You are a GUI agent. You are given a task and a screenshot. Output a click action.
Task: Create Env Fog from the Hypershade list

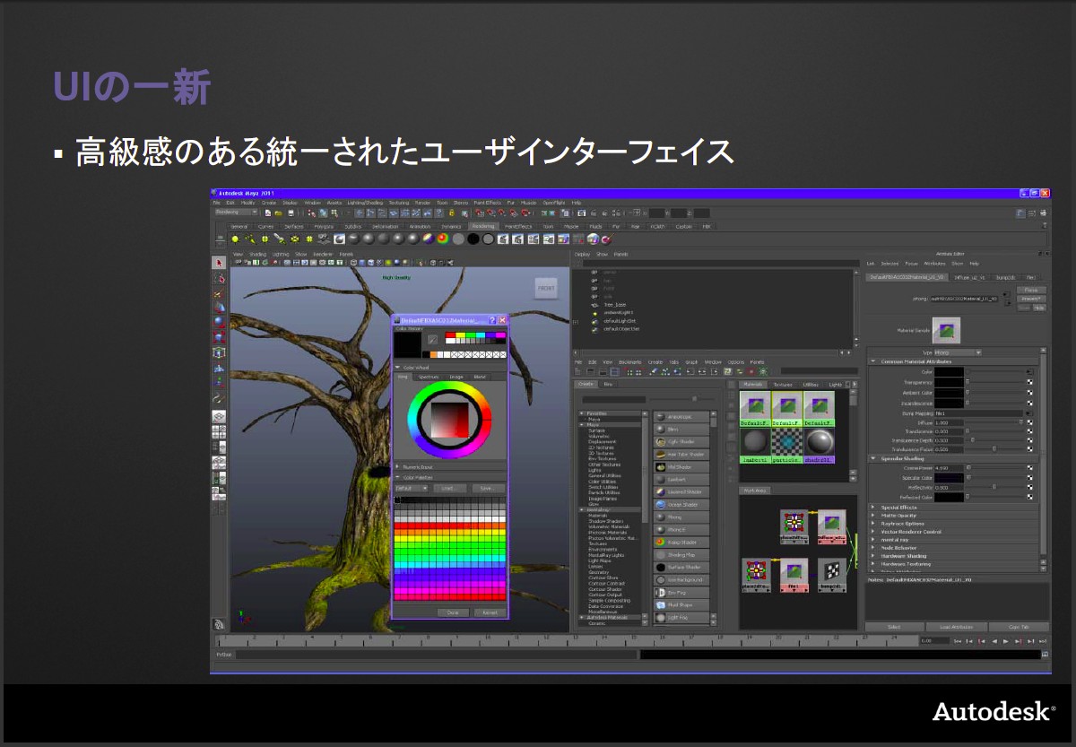coord(681,593)
